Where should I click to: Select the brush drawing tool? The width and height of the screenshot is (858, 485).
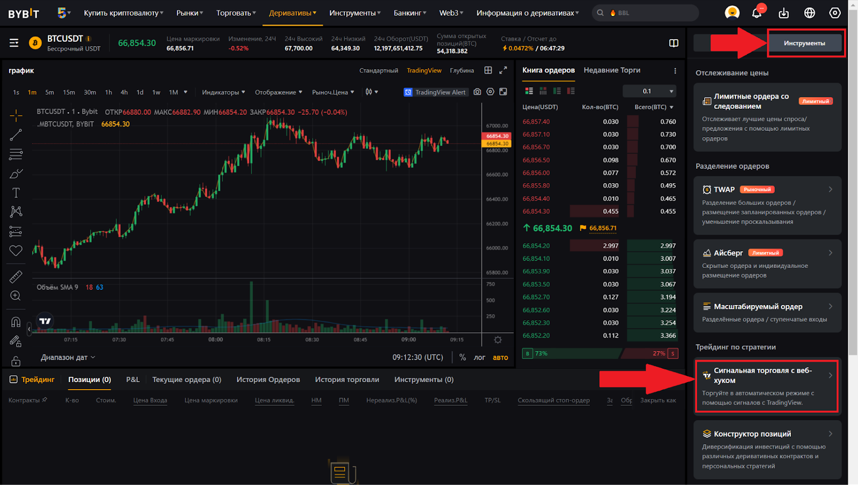[16, 173]
